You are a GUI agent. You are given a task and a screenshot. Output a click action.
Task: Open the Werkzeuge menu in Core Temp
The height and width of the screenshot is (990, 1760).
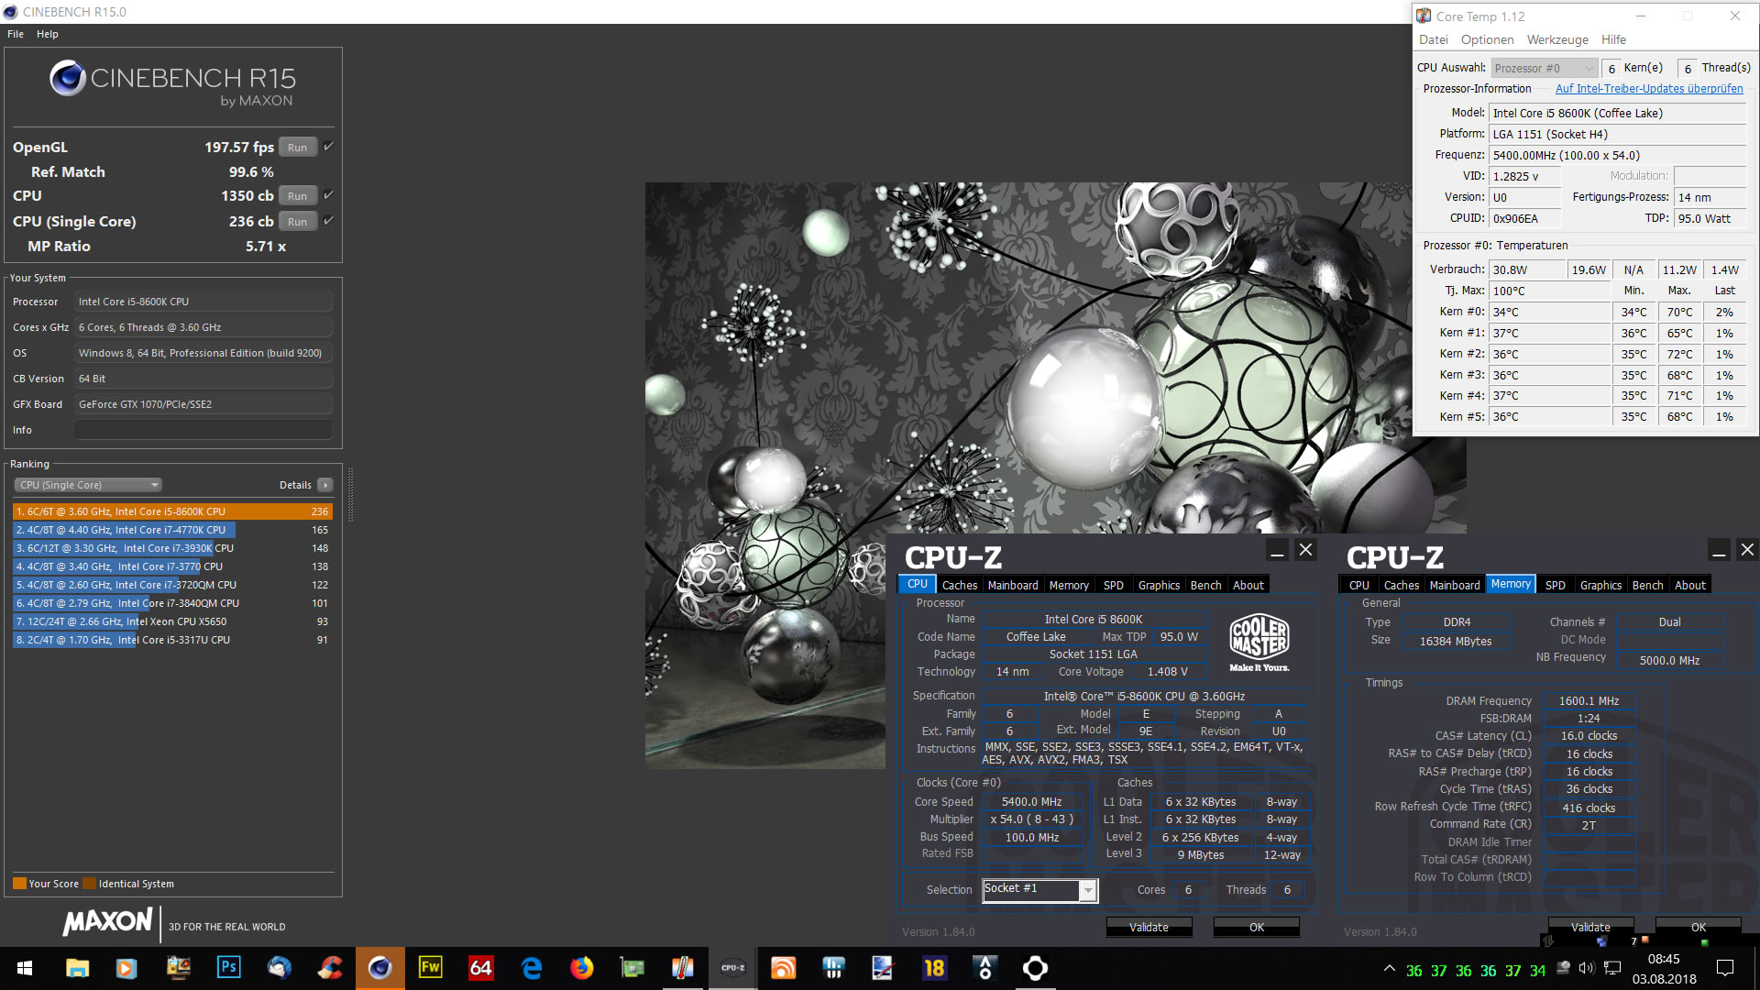pos(1556,39)
